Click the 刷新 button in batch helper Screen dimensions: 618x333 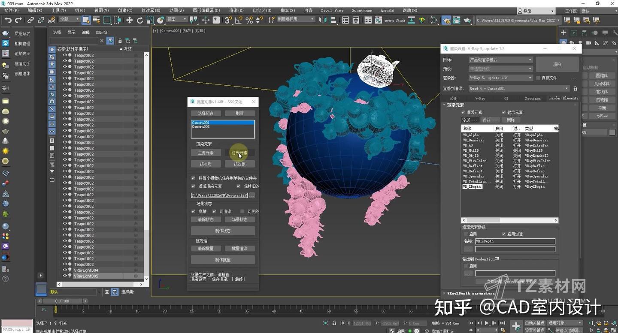tap(240, 113)
